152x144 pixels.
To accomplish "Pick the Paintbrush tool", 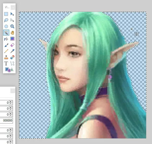I will (x=6, y=45).
